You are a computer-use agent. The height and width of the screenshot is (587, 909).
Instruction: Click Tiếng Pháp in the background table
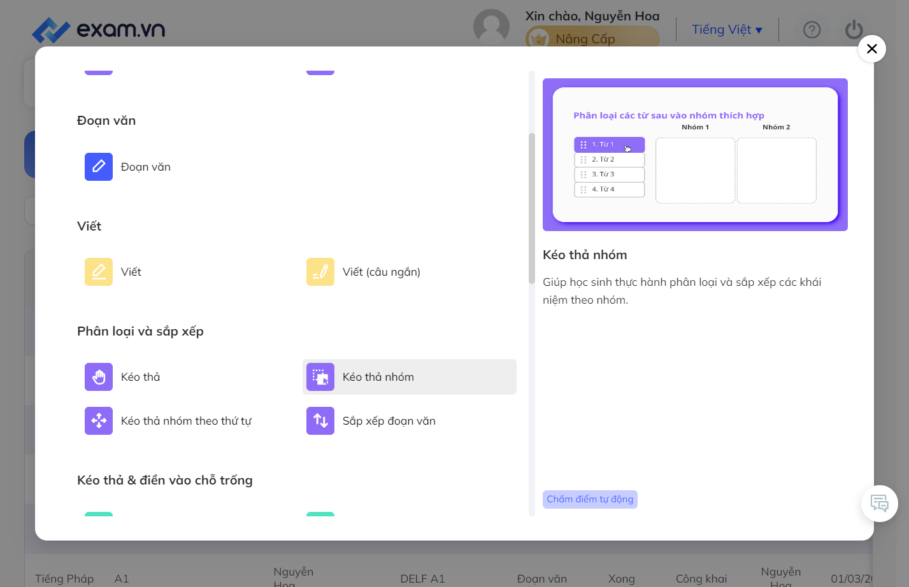click(64, 579)
